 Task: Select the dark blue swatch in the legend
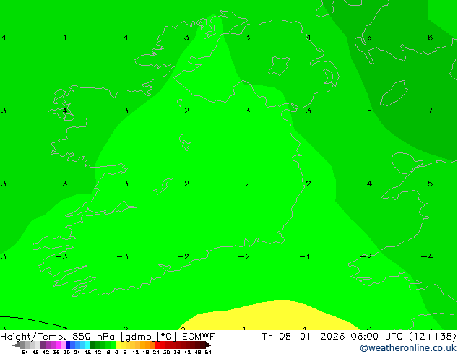[x=68, y=345]
